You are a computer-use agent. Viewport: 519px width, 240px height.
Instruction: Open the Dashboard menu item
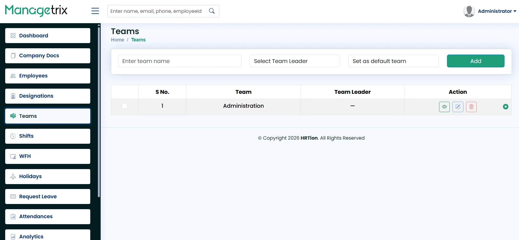(48, 35)
